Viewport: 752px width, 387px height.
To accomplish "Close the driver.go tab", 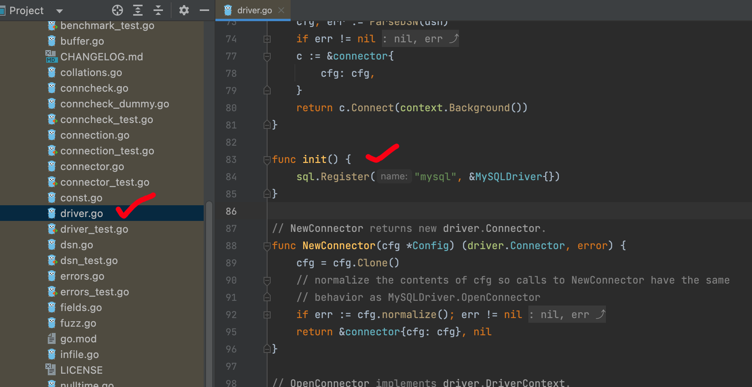I will [x=281, y=11].
